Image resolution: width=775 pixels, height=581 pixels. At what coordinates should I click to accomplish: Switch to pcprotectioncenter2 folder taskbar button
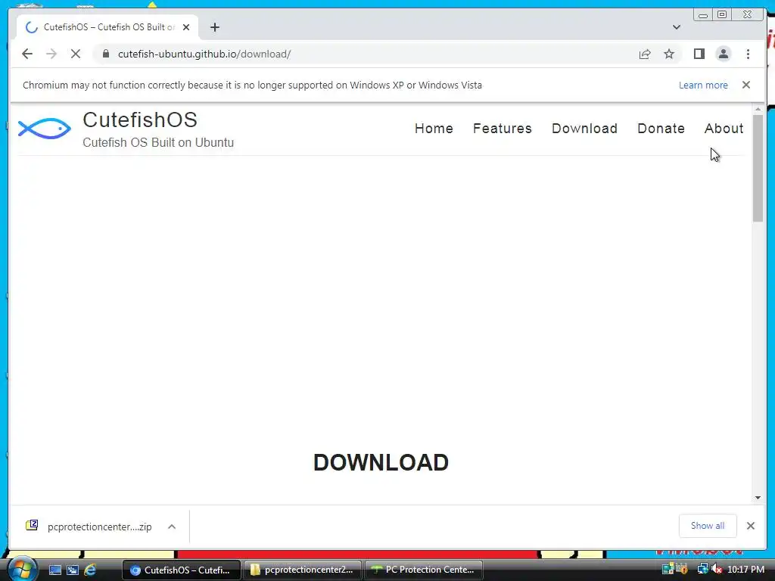coord(303,570)
